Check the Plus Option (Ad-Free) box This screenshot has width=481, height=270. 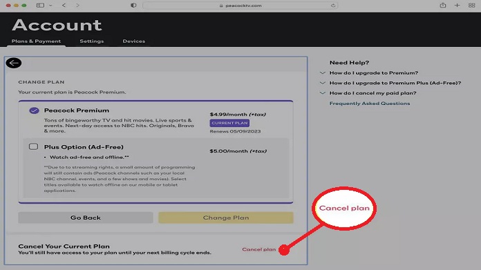33,146
